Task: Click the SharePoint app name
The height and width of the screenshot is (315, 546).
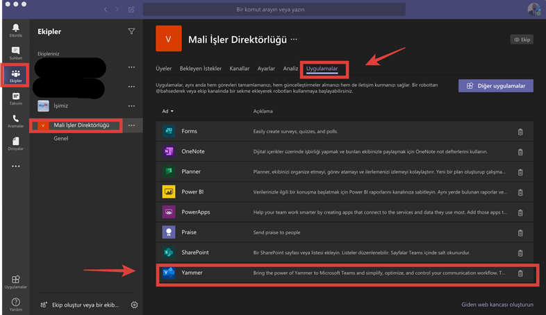Action: [x=195, y=253]
